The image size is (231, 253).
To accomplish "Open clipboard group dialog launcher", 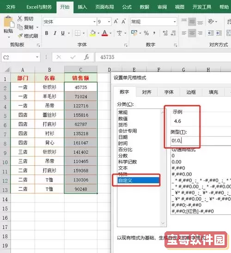I will (x=38, y=45).
